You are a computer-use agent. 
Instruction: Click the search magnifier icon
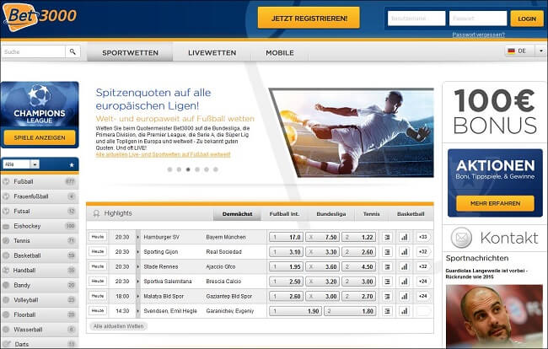(73, 51)
